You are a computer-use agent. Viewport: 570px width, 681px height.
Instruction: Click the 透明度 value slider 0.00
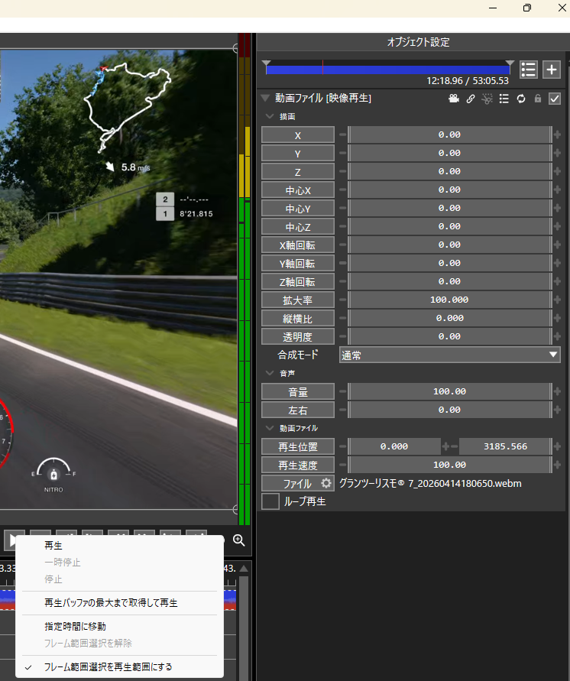tap(450, 336)
